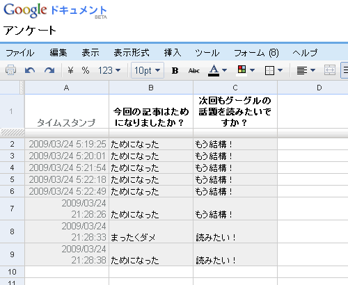The height and width of the screenshot is (285, 348).
Task: Open the 挿入 menu
Action: (173, 53)
